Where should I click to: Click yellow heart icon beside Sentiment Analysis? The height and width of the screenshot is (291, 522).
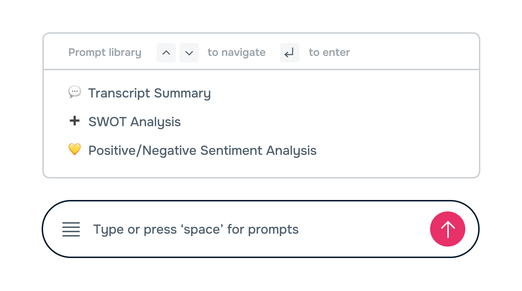[x=74, y=149]
